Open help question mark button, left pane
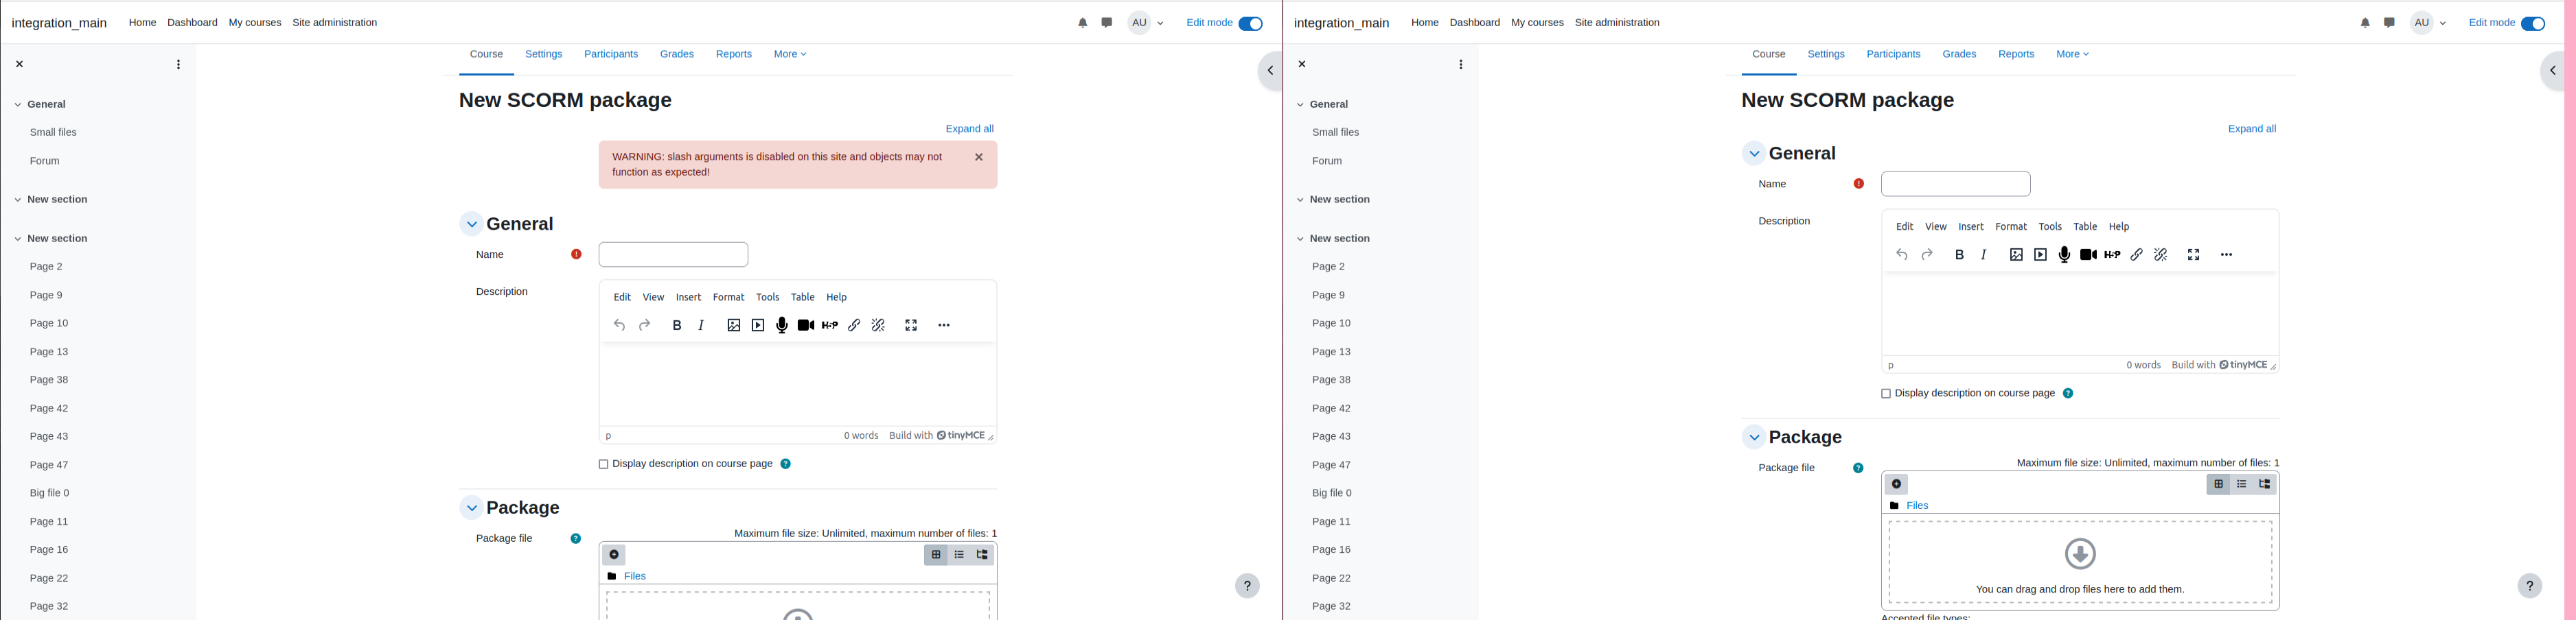The height and width of the screenshot is (620, 2576). tap(1247, 586)
